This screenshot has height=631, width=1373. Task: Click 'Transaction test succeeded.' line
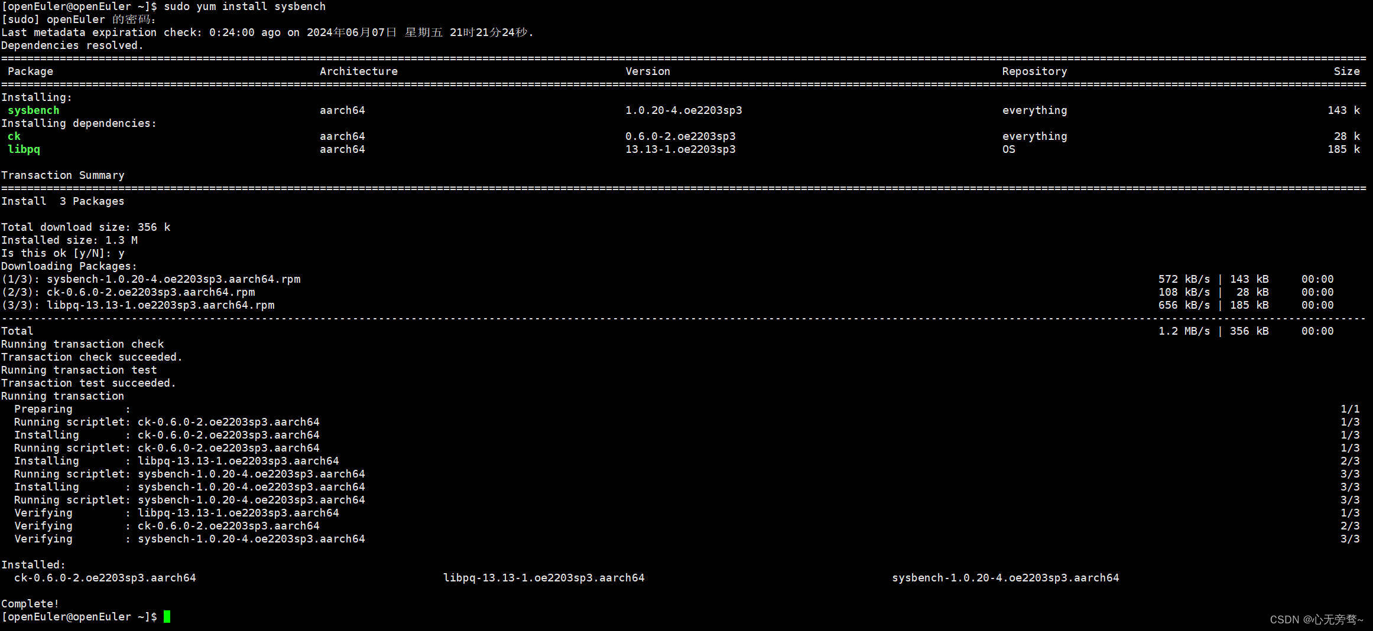pos(89,383)
